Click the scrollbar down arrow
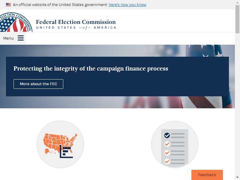Viewport: 240px width, 180px height. point(237,177)
